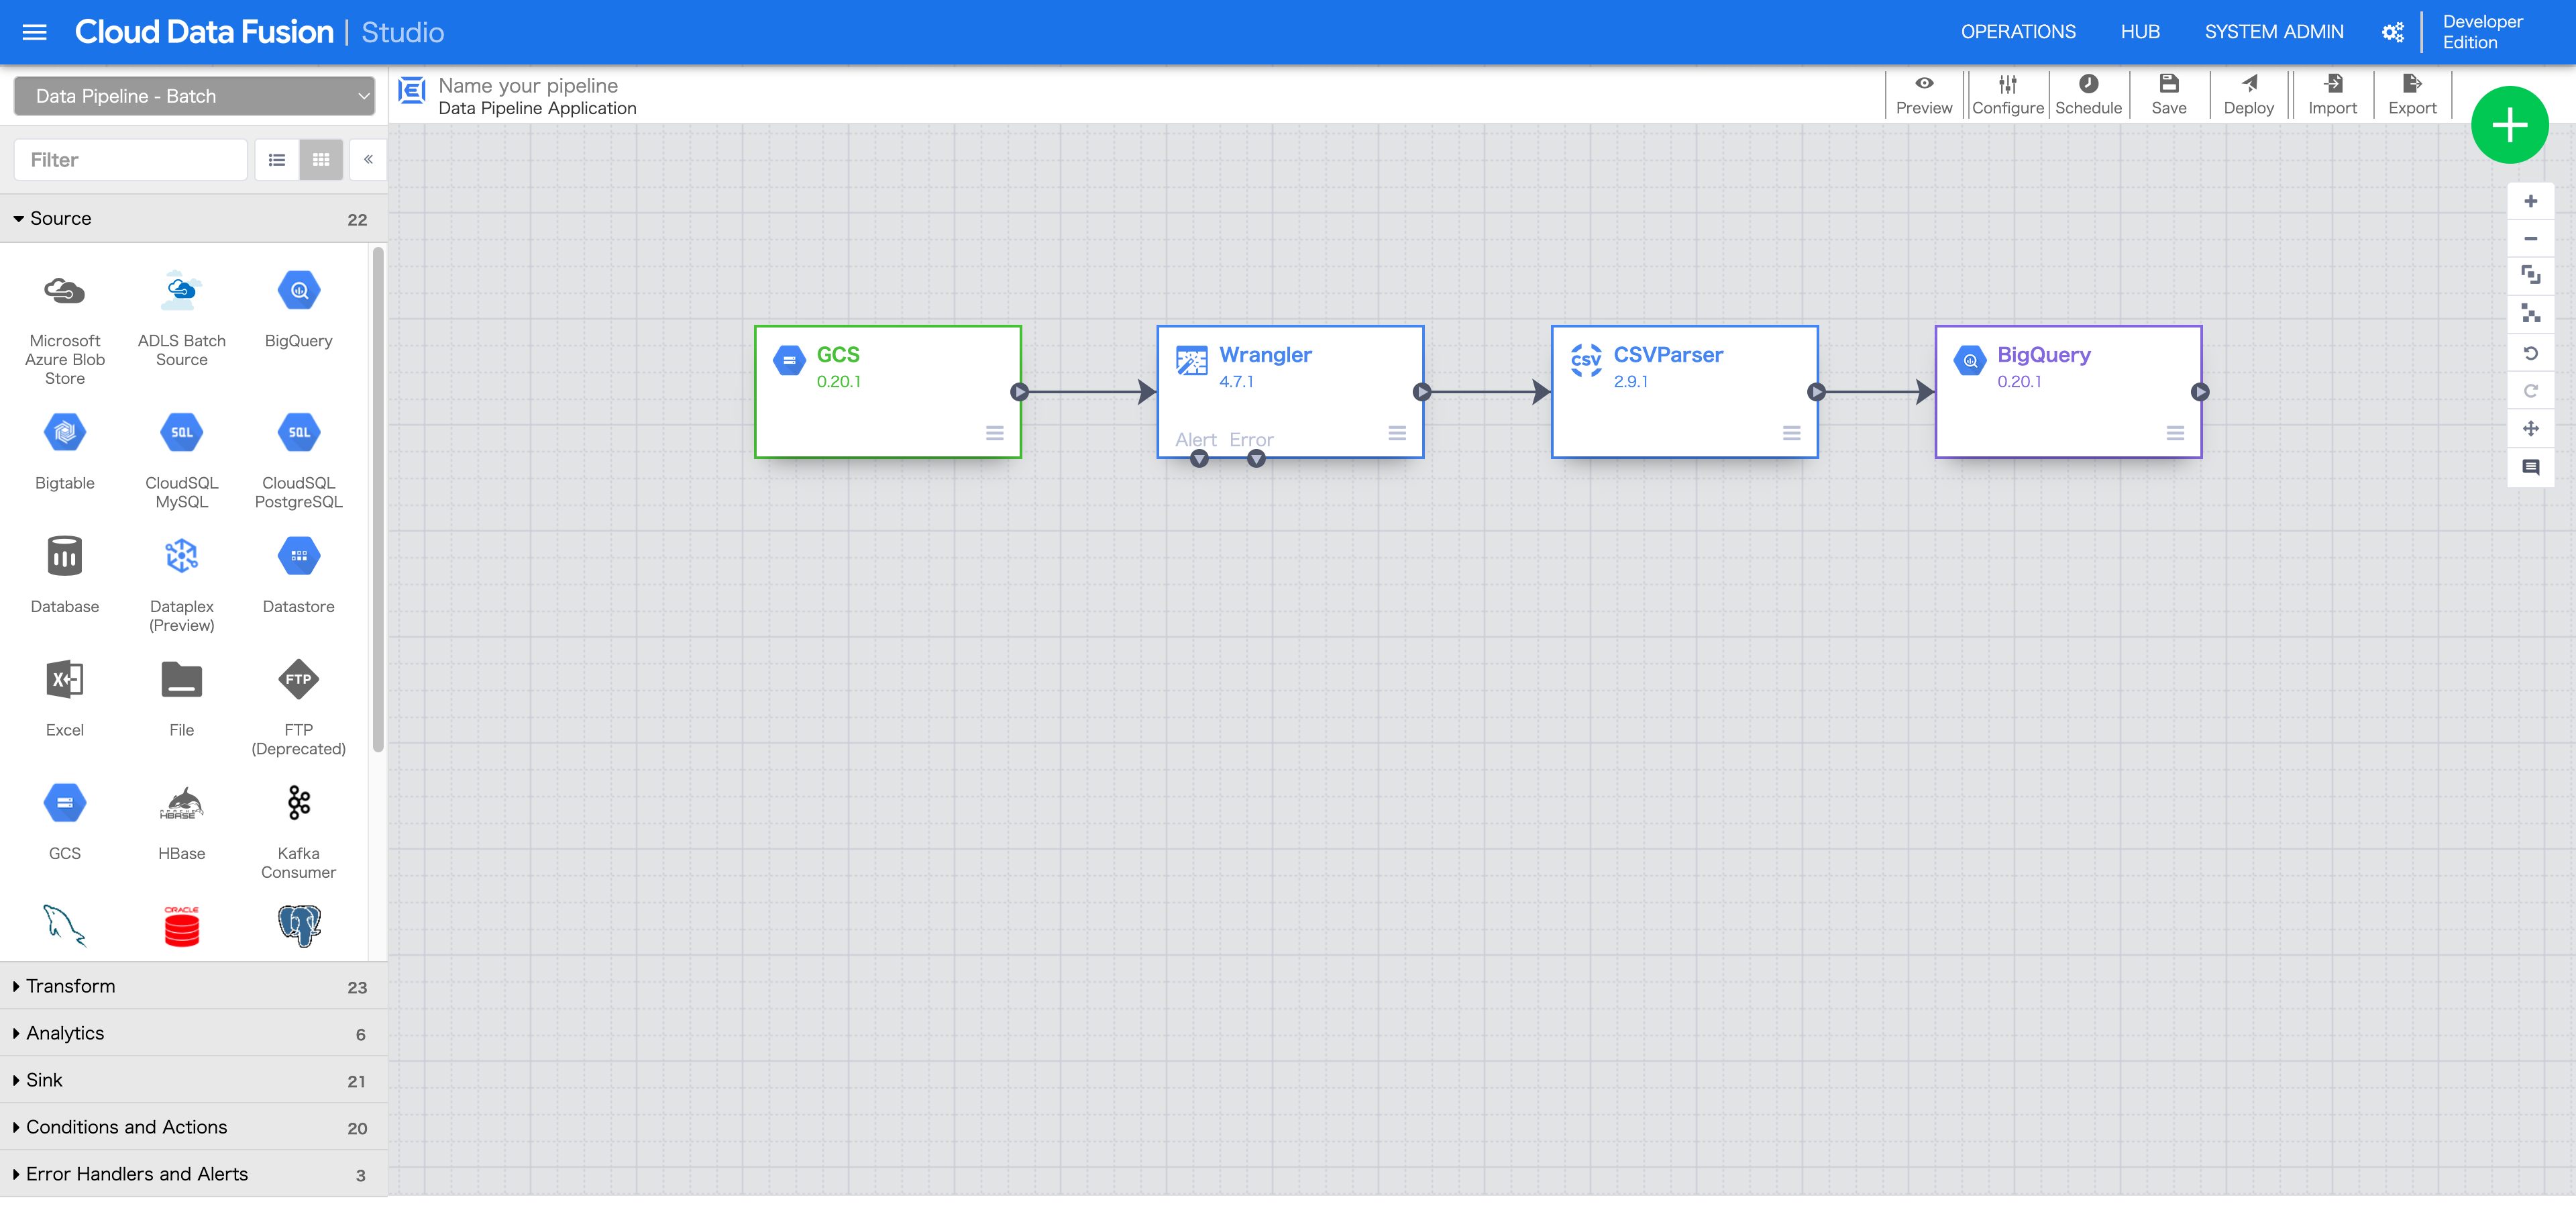Add the PostgreSQL elephant source plugin
The height and width of the screenshot is (1208, 2576).
coord(299,926)
